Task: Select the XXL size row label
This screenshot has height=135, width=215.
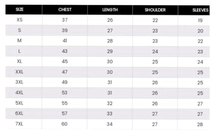Action: click(x=19, y=72)
